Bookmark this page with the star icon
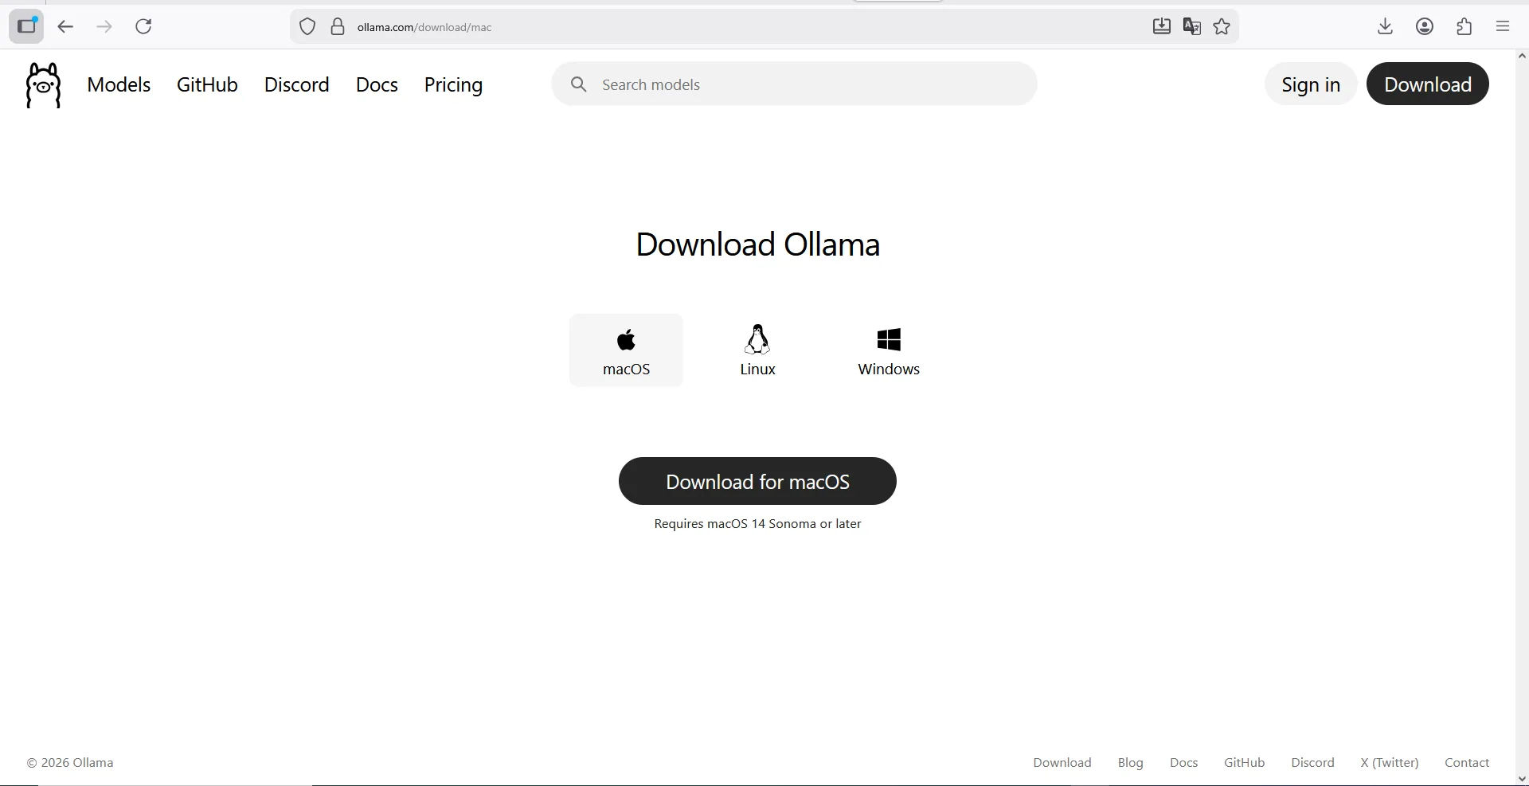This screenshot has height=786, width=1529. [1222, 27]
